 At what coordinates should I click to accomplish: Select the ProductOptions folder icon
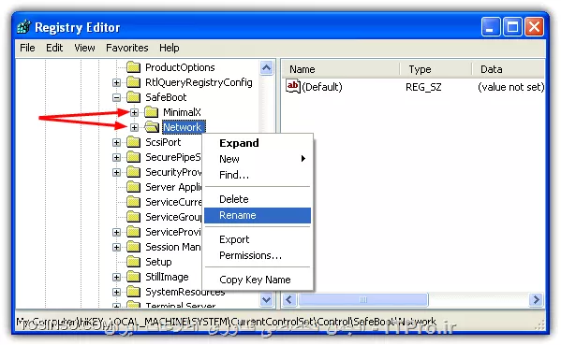134,67
